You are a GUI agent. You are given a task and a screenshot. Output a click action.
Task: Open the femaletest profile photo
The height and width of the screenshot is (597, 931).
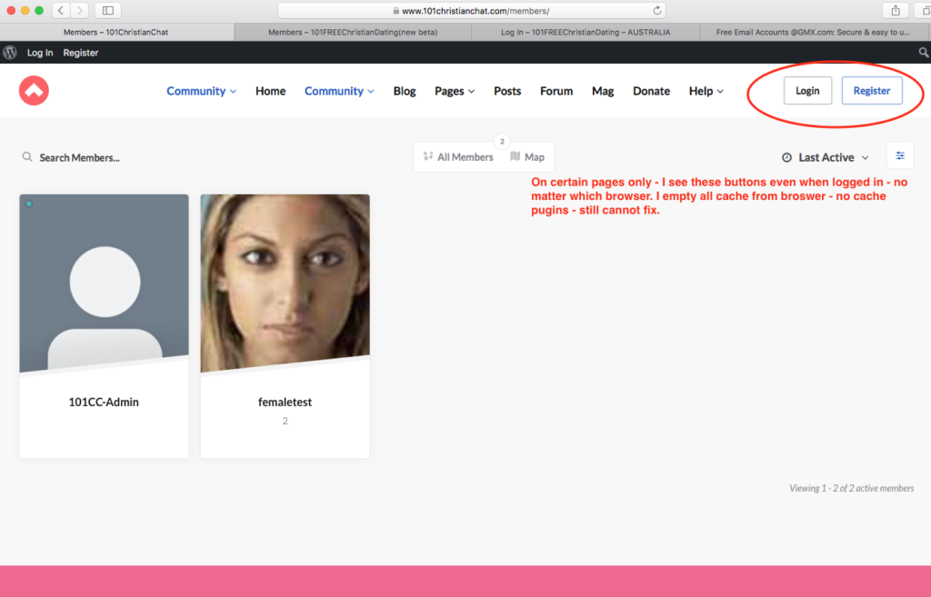(285, 284)
